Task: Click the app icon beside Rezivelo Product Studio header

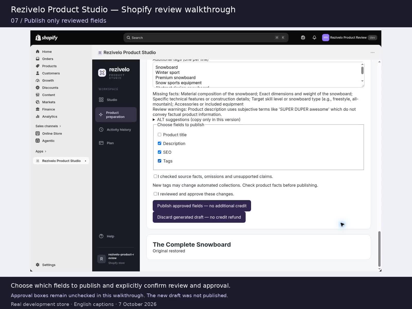Action: [x=100, y=53]
